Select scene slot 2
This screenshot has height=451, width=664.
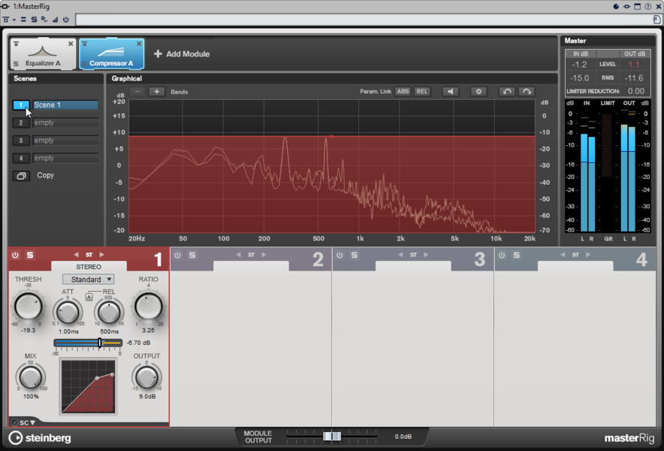21,123
